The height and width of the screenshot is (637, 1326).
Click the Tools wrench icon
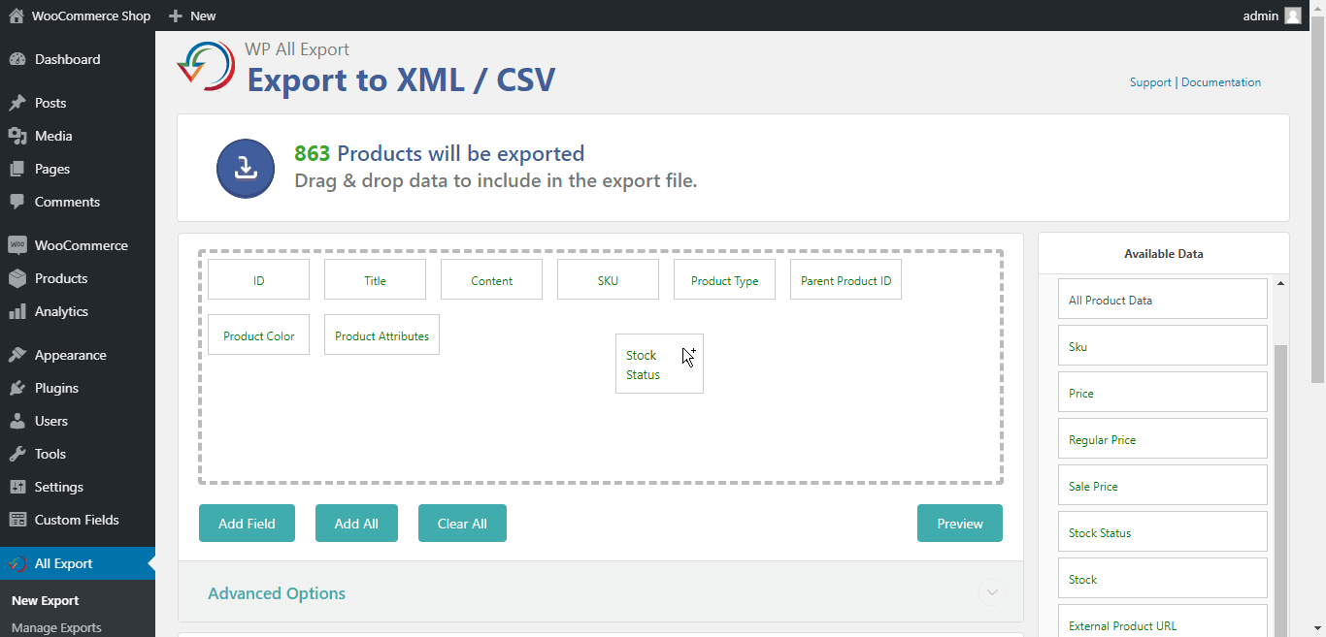click(17, 454)
